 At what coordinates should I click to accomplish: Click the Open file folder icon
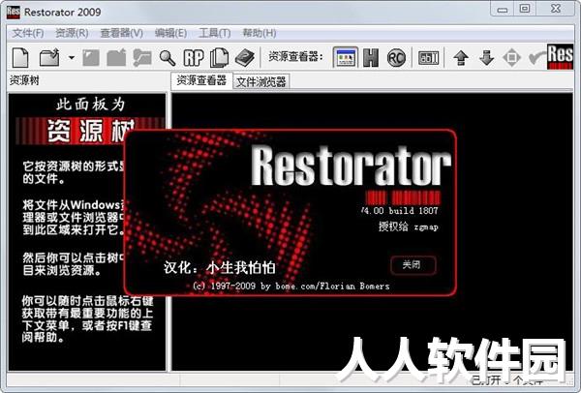point(49,57)
